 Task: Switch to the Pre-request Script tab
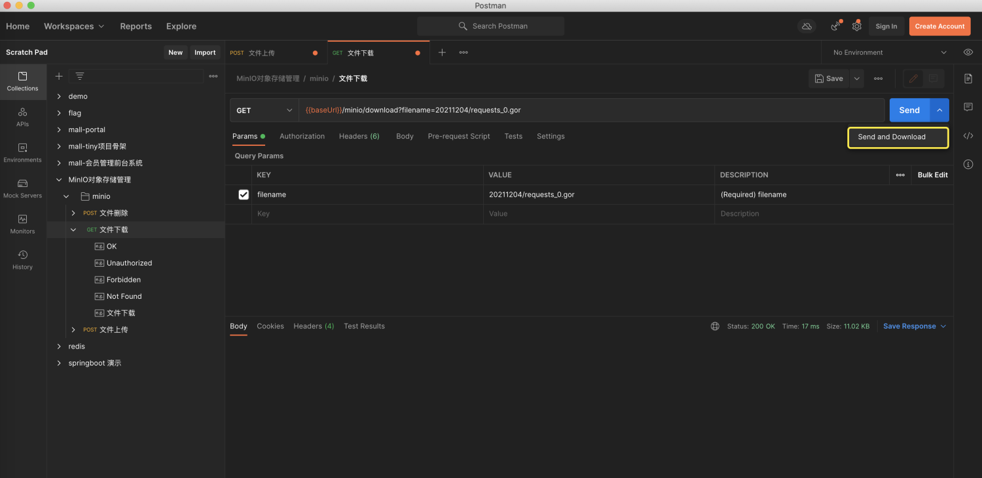pyautogui.click(x=459, y=136)
